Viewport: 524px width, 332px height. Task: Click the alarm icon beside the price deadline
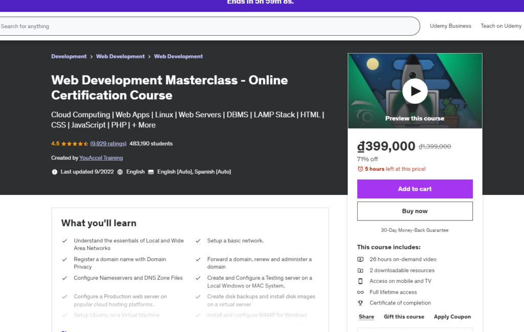360,169
